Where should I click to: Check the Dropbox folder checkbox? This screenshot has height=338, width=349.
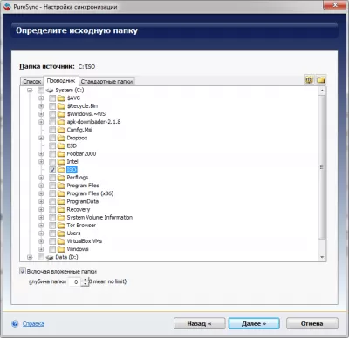pyautogui.click(x=52, y=138)
